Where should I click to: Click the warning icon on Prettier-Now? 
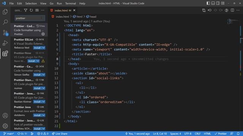click(x=43, y=61)
